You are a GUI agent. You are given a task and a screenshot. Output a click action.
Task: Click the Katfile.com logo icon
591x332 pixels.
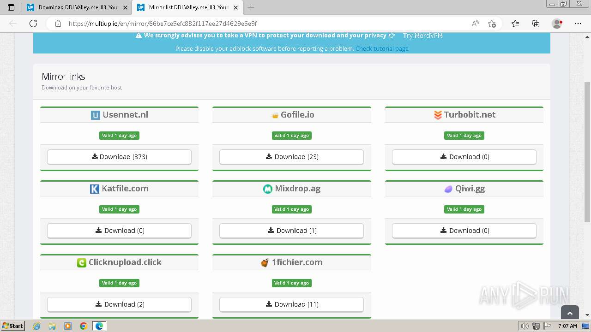95,189
